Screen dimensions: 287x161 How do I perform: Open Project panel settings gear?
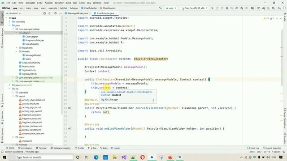(55, 13)
